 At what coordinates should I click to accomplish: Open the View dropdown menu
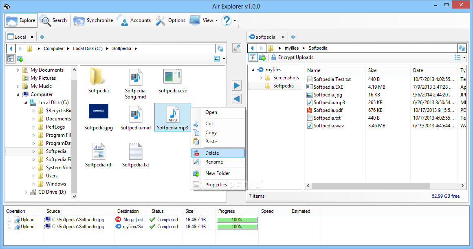(x=204, y=20)
